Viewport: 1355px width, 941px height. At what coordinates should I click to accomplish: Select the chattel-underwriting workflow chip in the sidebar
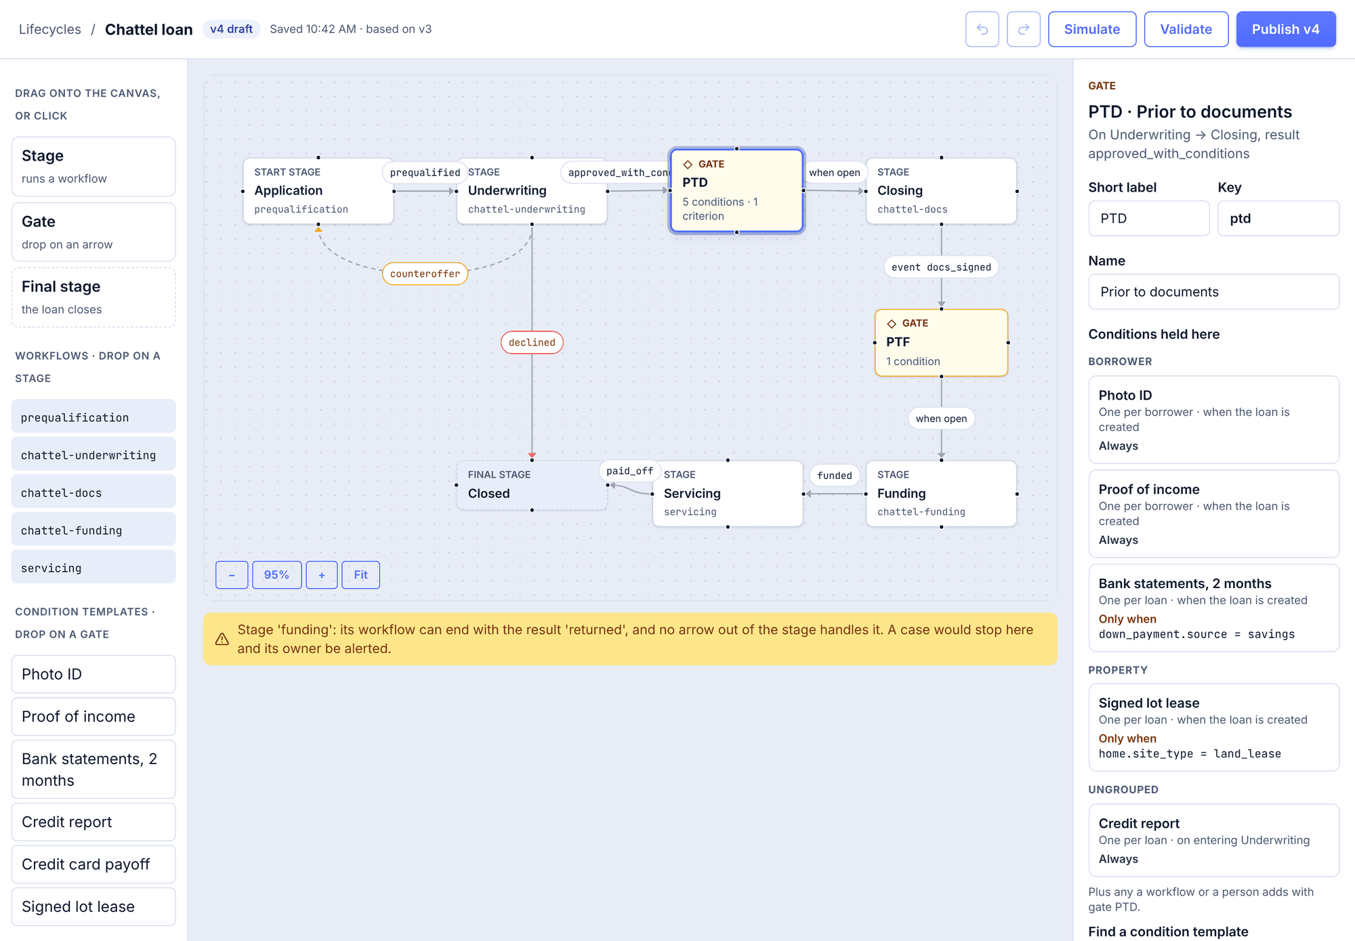93,454
